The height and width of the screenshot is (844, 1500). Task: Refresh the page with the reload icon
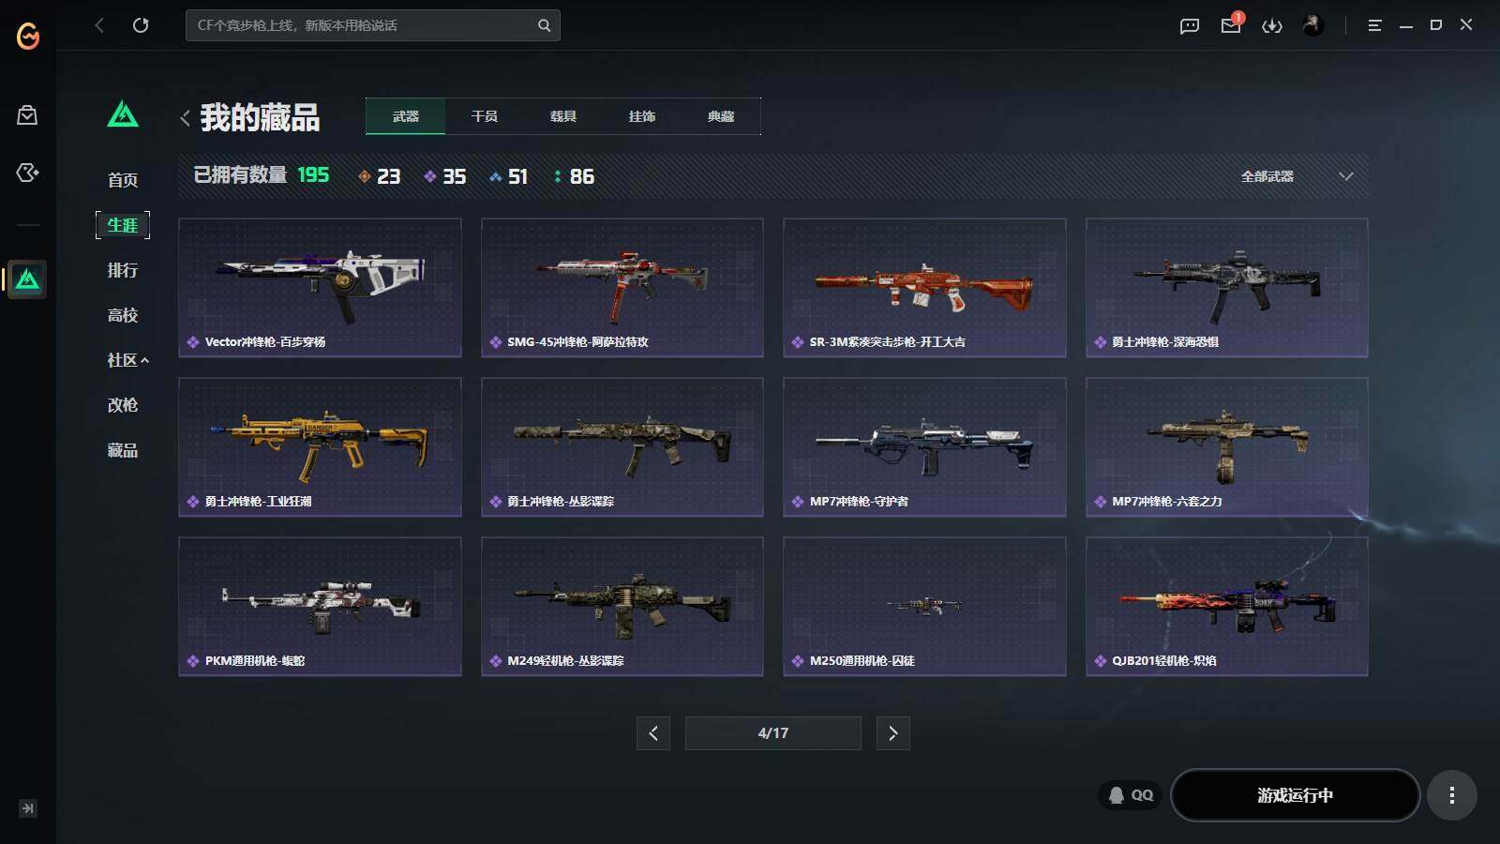pos(141,25)
